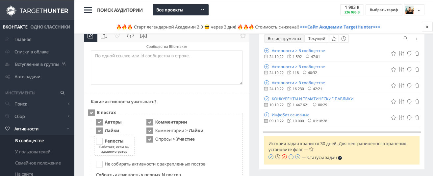This screenshot has width=433, height=176.
Task: Uncheck the В постах checkbox
Action: tap(91, 113)
